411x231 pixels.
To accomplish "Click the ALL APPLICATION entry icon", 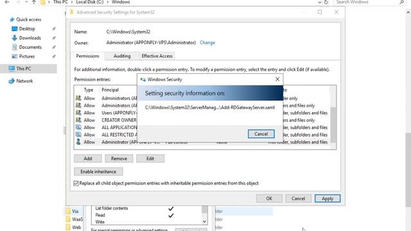I will coord(78,127).
